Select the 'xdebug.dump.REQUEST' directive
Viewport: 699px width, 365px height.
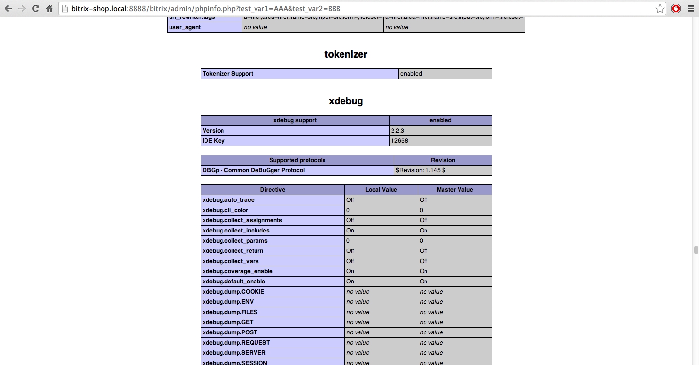coord(273,343)
